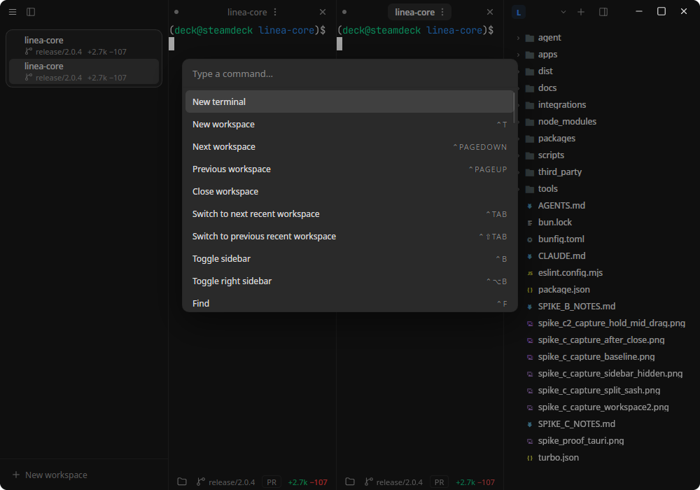700x490 pixels.
Task: Run Toggle sidebar command
Action: (349, 258)
